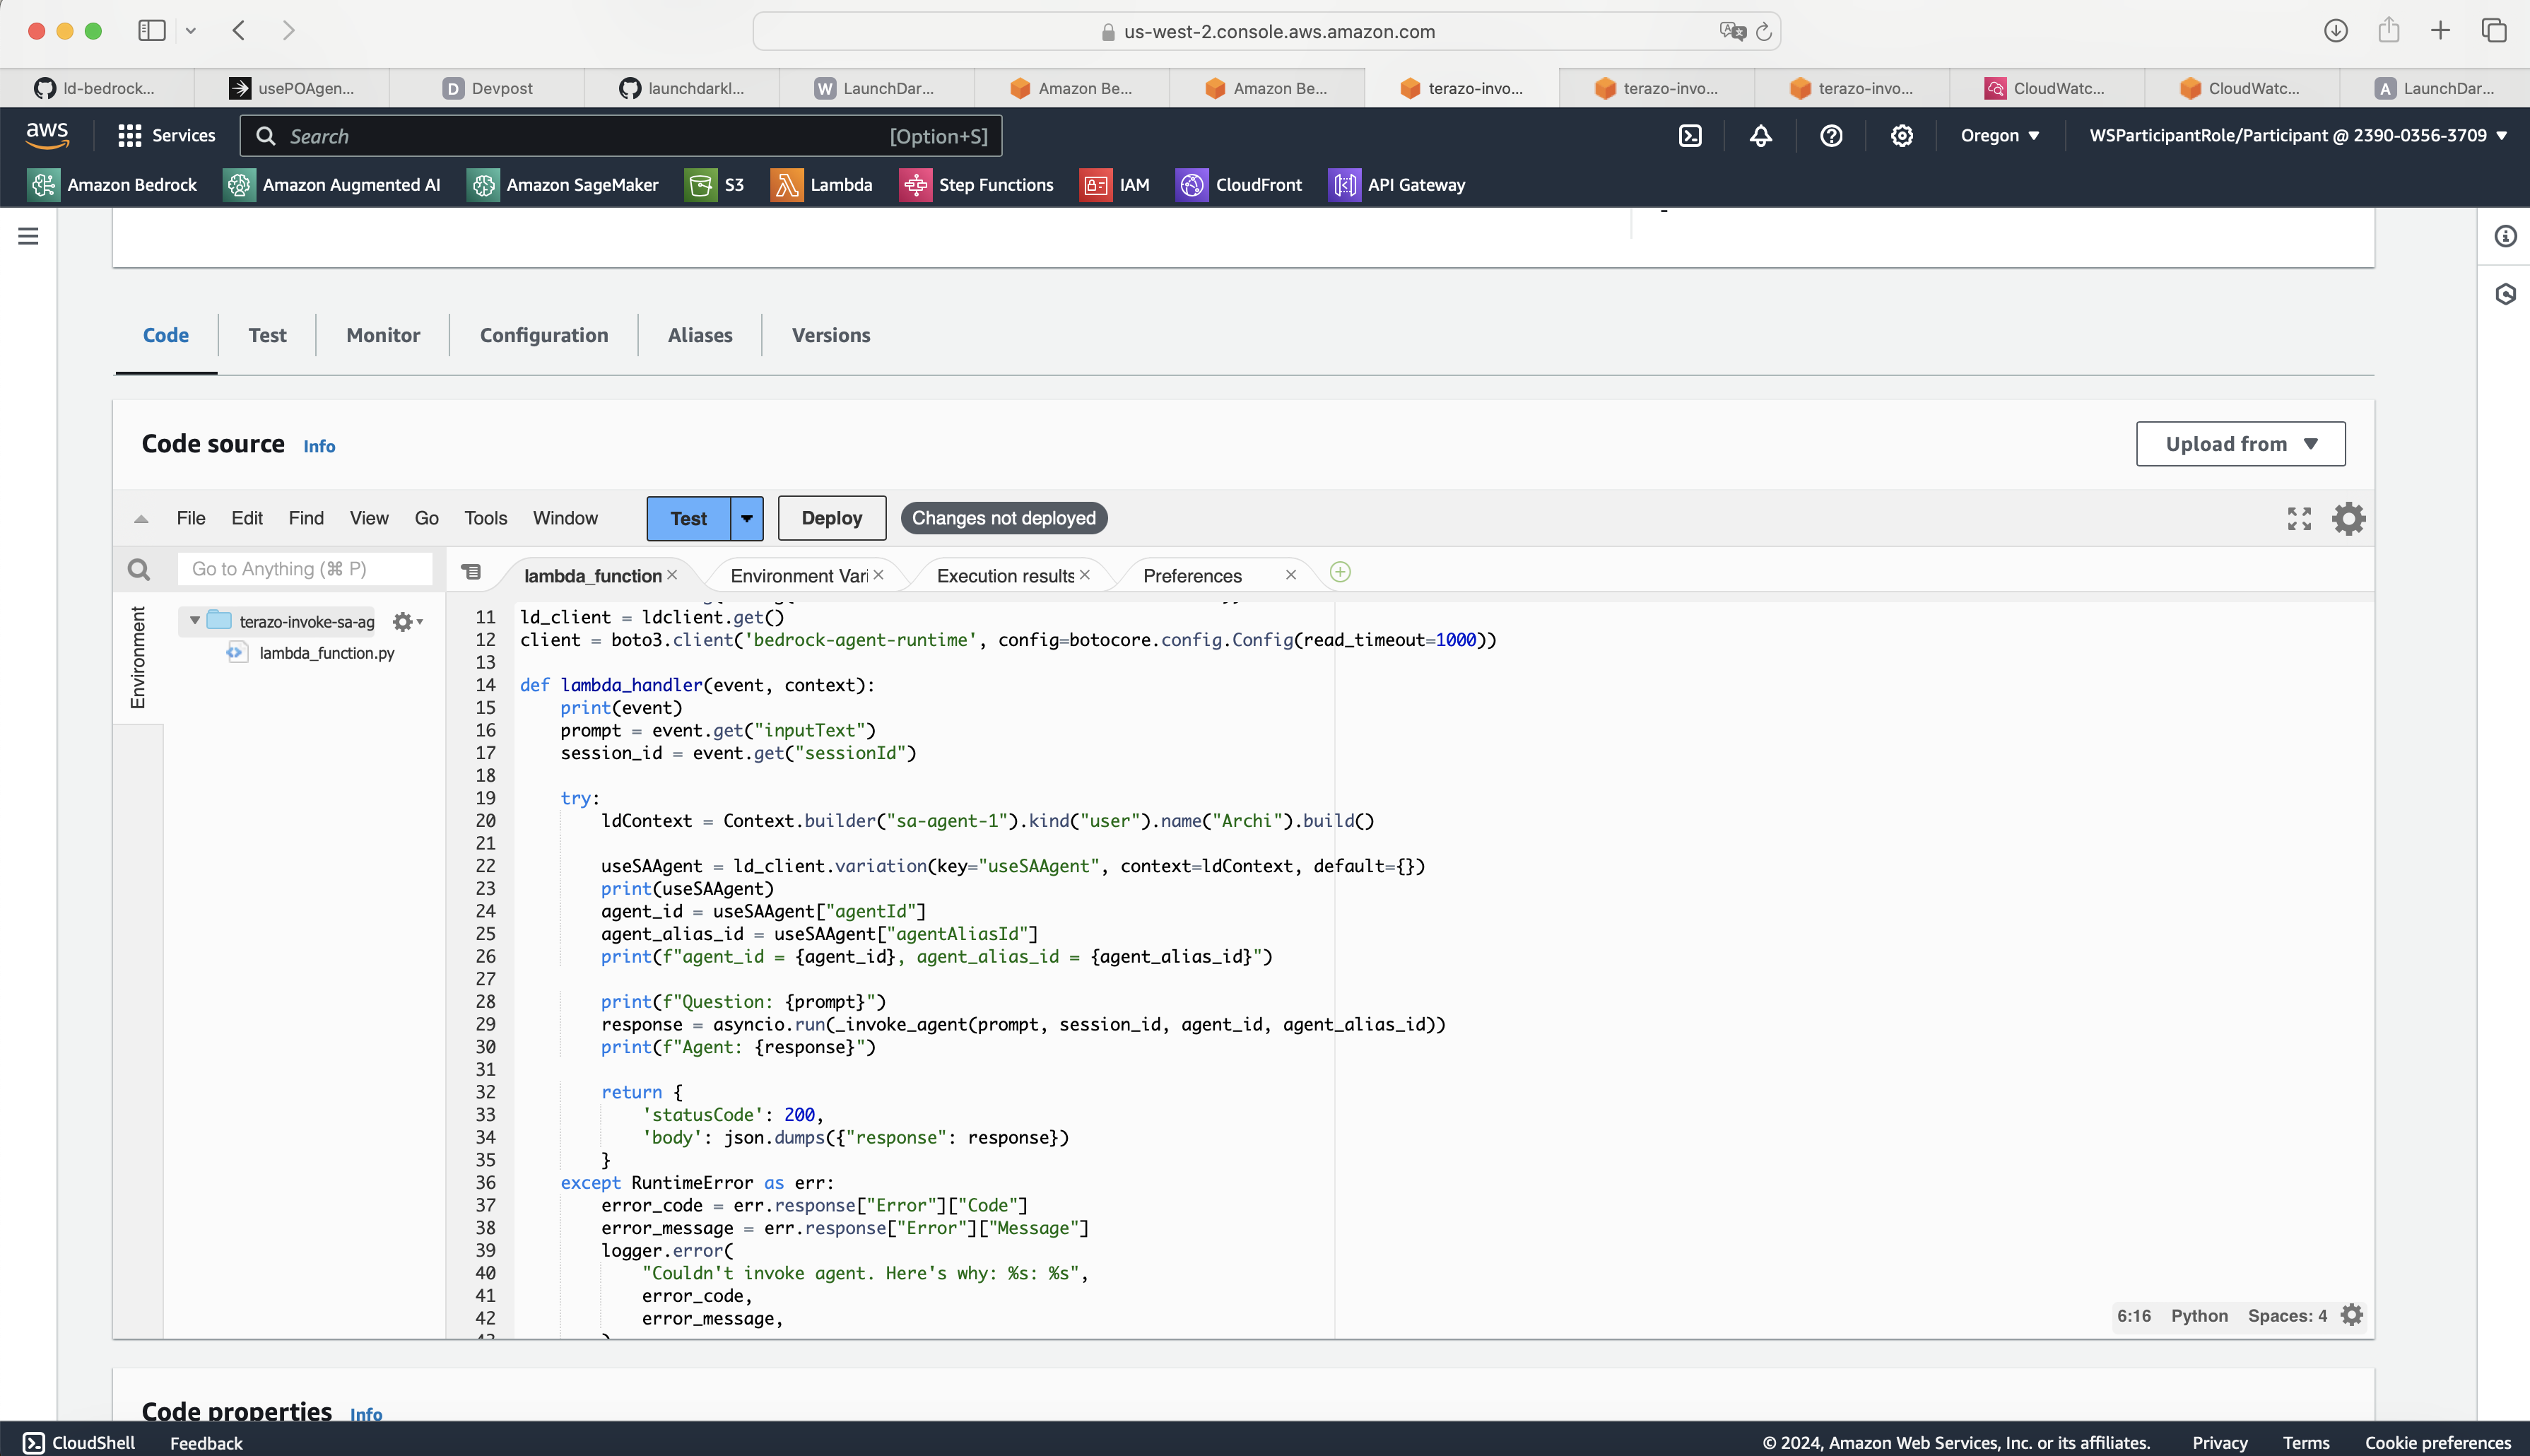Viewport: 2530px width, 1456px height.
Task: Switch to the Configuration tab
Action: (543, 335)
